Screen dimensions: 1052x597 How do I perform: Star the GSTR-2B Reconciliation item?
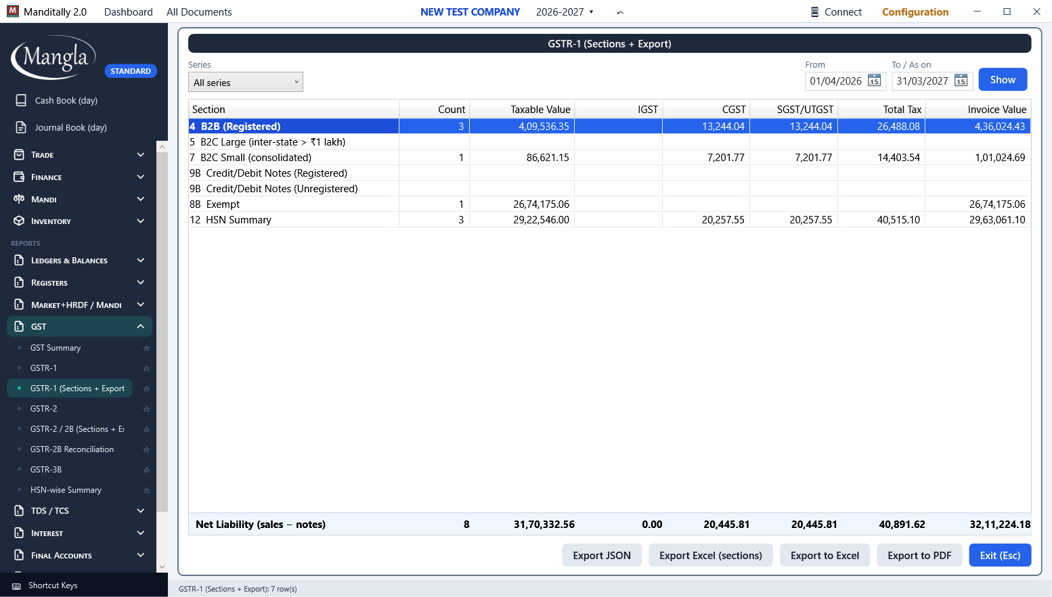pyautogui.click(x=146, y=449)
